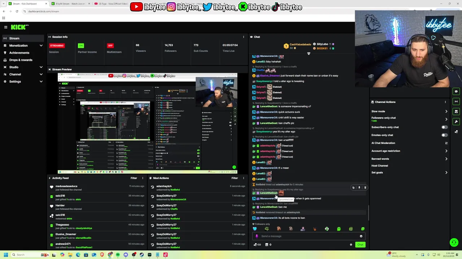Screen dimensions: 462x259
Task: Open Session Info three-dot options menu
Action: [x=244, y=37]
